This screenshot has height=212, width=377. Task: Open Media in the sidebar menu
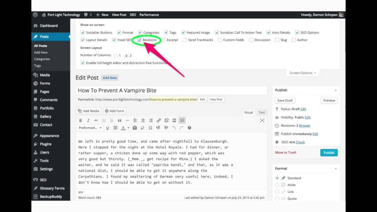coord(45,75)
